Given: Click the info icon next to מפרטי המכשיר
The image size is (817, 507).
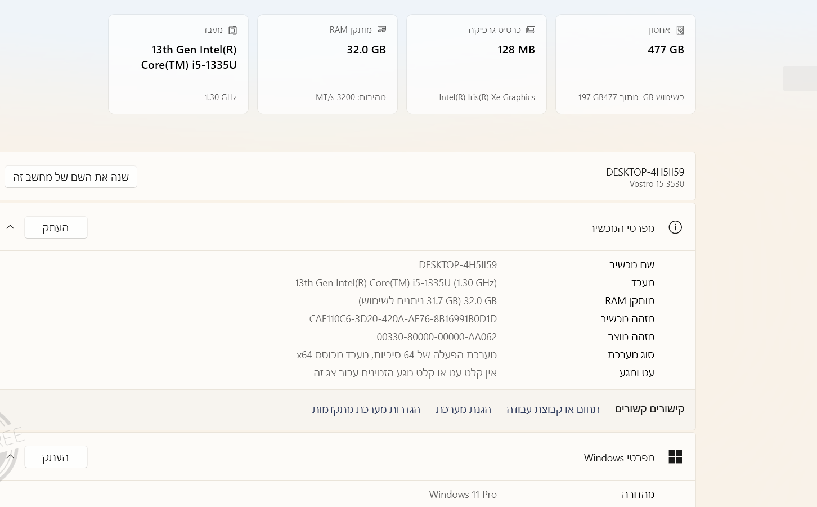Looking at the screenshot, I should click(x=675, y=227).
